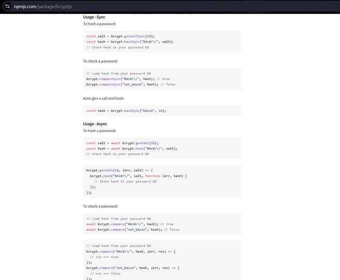
Task: Click 'To check a password:' under Usage - Sync
Action: [100, 61]
